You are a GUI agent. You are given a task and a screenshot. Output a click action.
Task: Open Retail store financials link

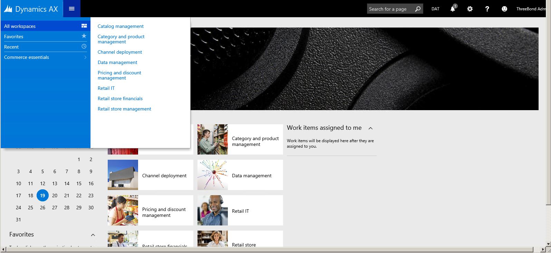coord(120,98)
